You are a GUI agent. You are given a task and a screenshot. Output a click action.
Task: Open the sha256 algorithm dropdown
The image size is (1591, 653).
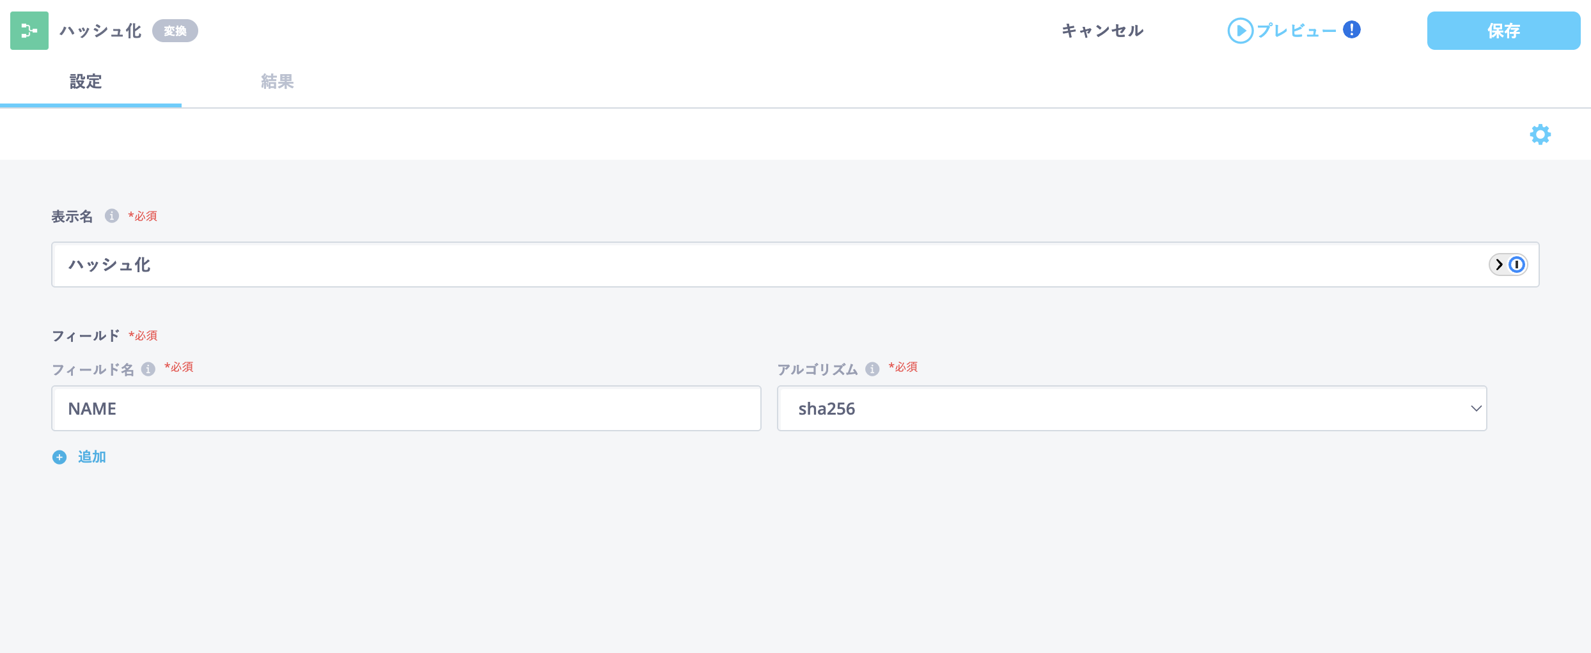[1131, 408]
